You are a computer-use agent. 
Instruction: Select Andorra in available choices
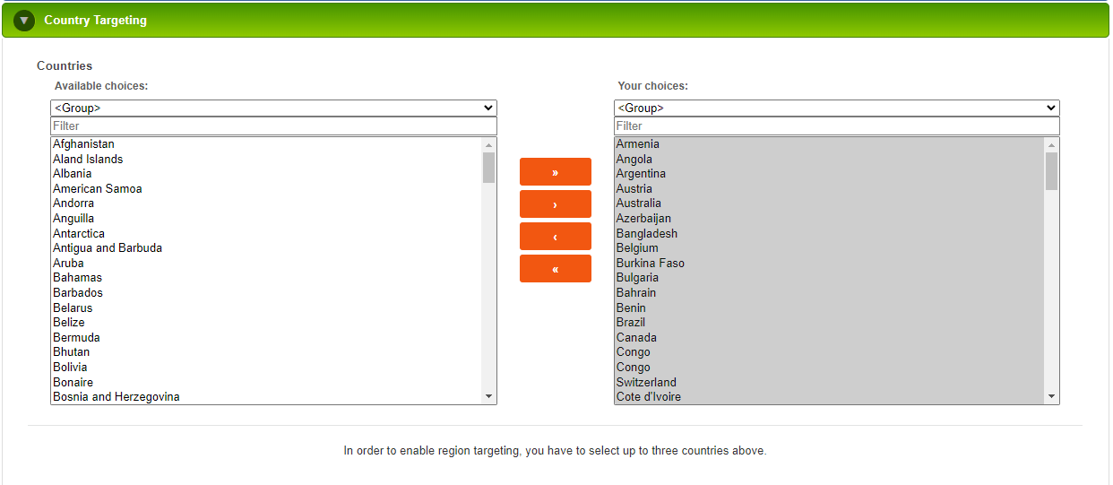click(266, 204)
